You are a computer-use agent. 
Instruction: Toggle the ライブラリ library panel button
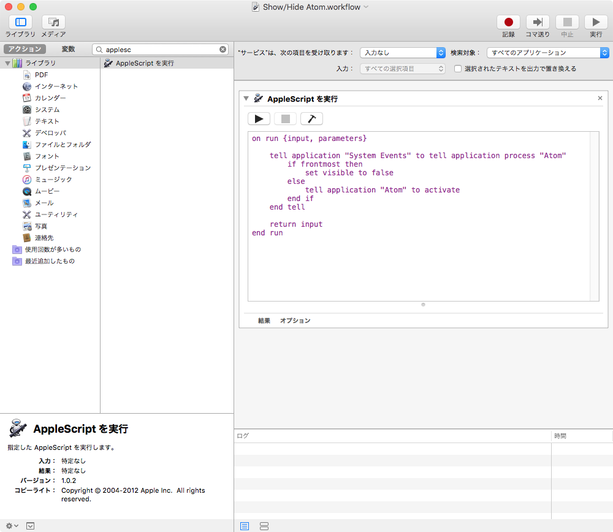(x=20, y=22)
